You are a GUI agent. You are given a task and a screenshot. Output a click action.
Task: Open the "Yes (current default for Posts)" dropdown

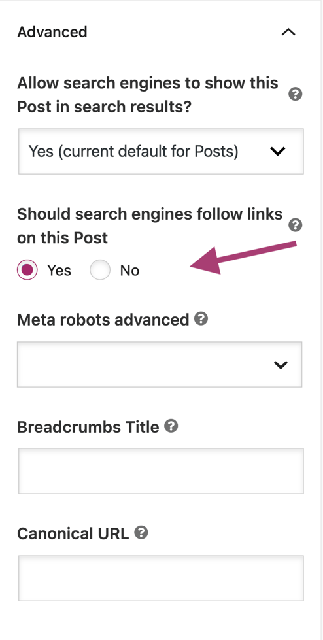coord(161,152)
